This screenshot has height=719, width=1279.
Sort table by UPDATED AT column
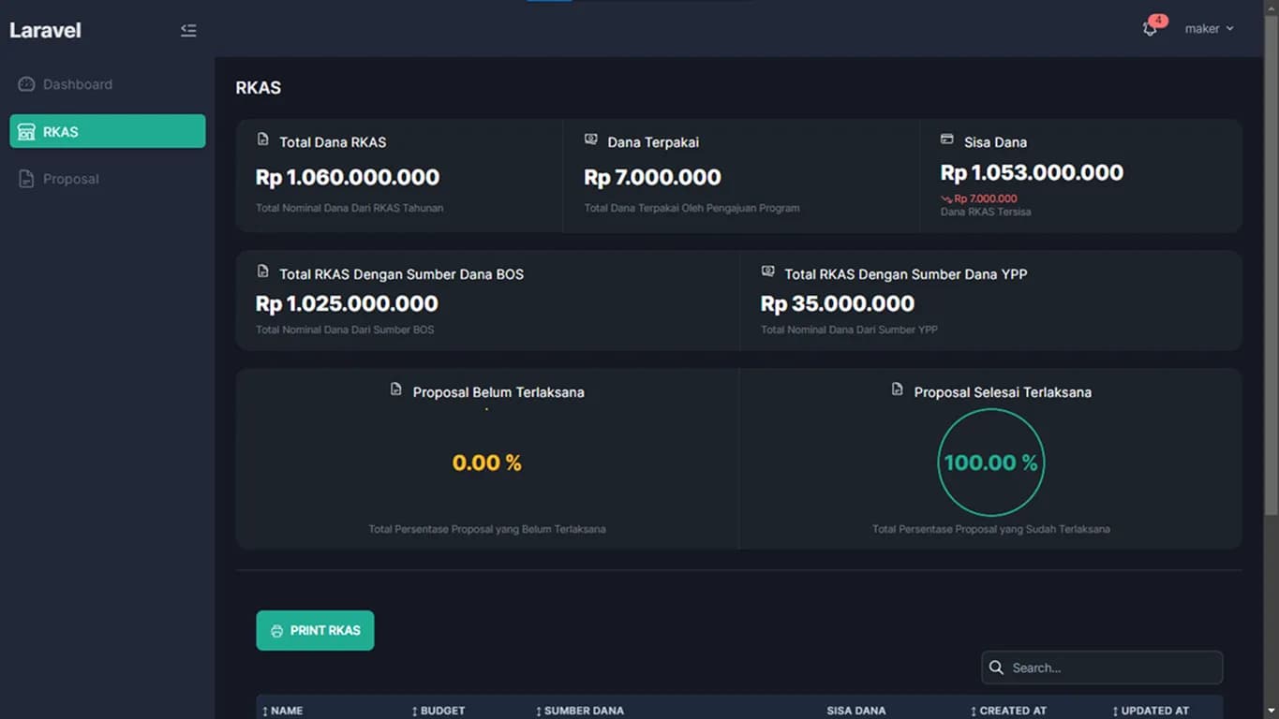click(1151, 711)
